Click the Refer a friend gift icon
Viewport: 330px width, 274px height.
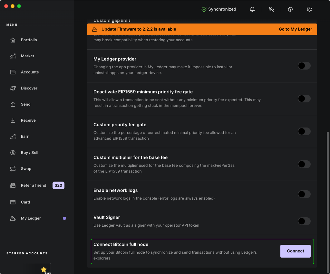[13, 185]
